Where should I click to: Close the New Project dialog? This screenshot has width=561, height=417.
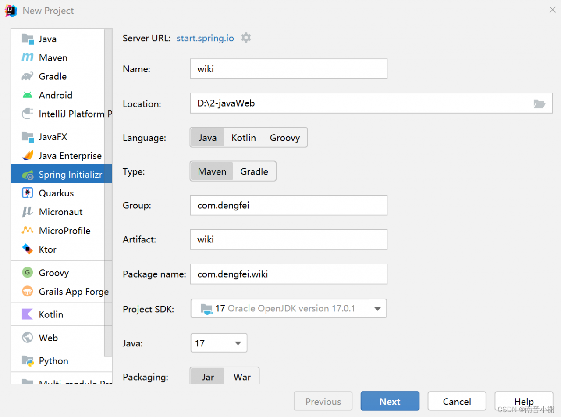click(x=552, y=10)
